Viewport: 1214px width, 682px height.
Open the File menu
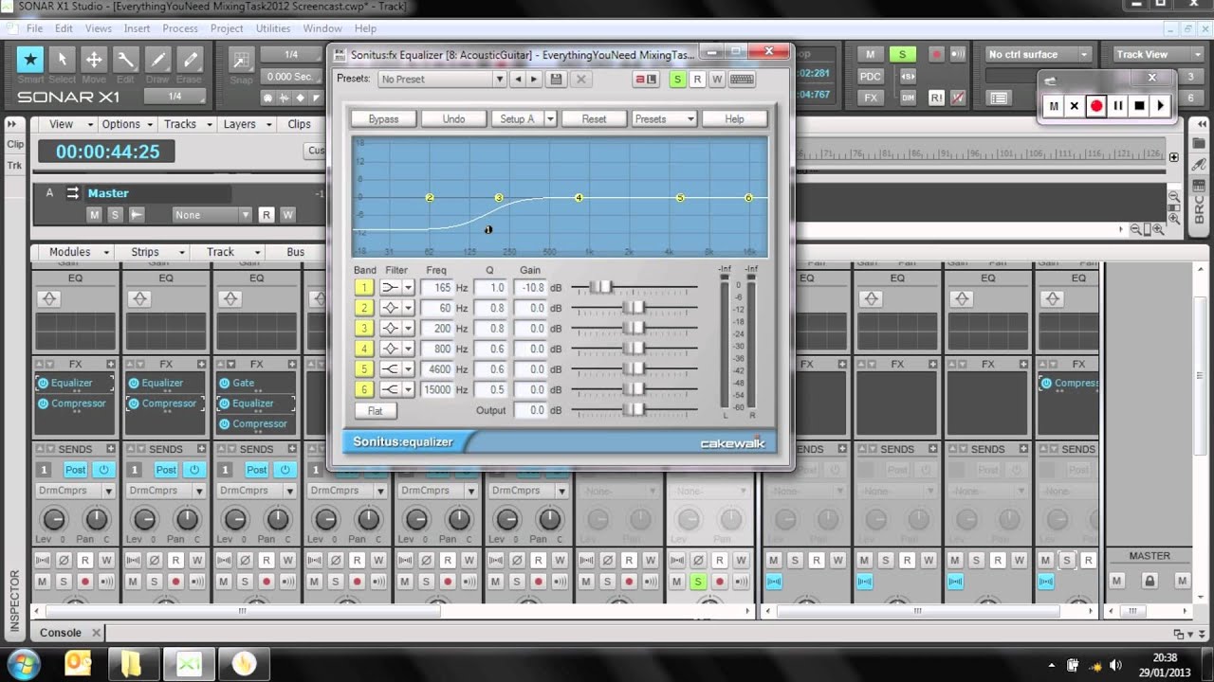[x=34, y=28]
